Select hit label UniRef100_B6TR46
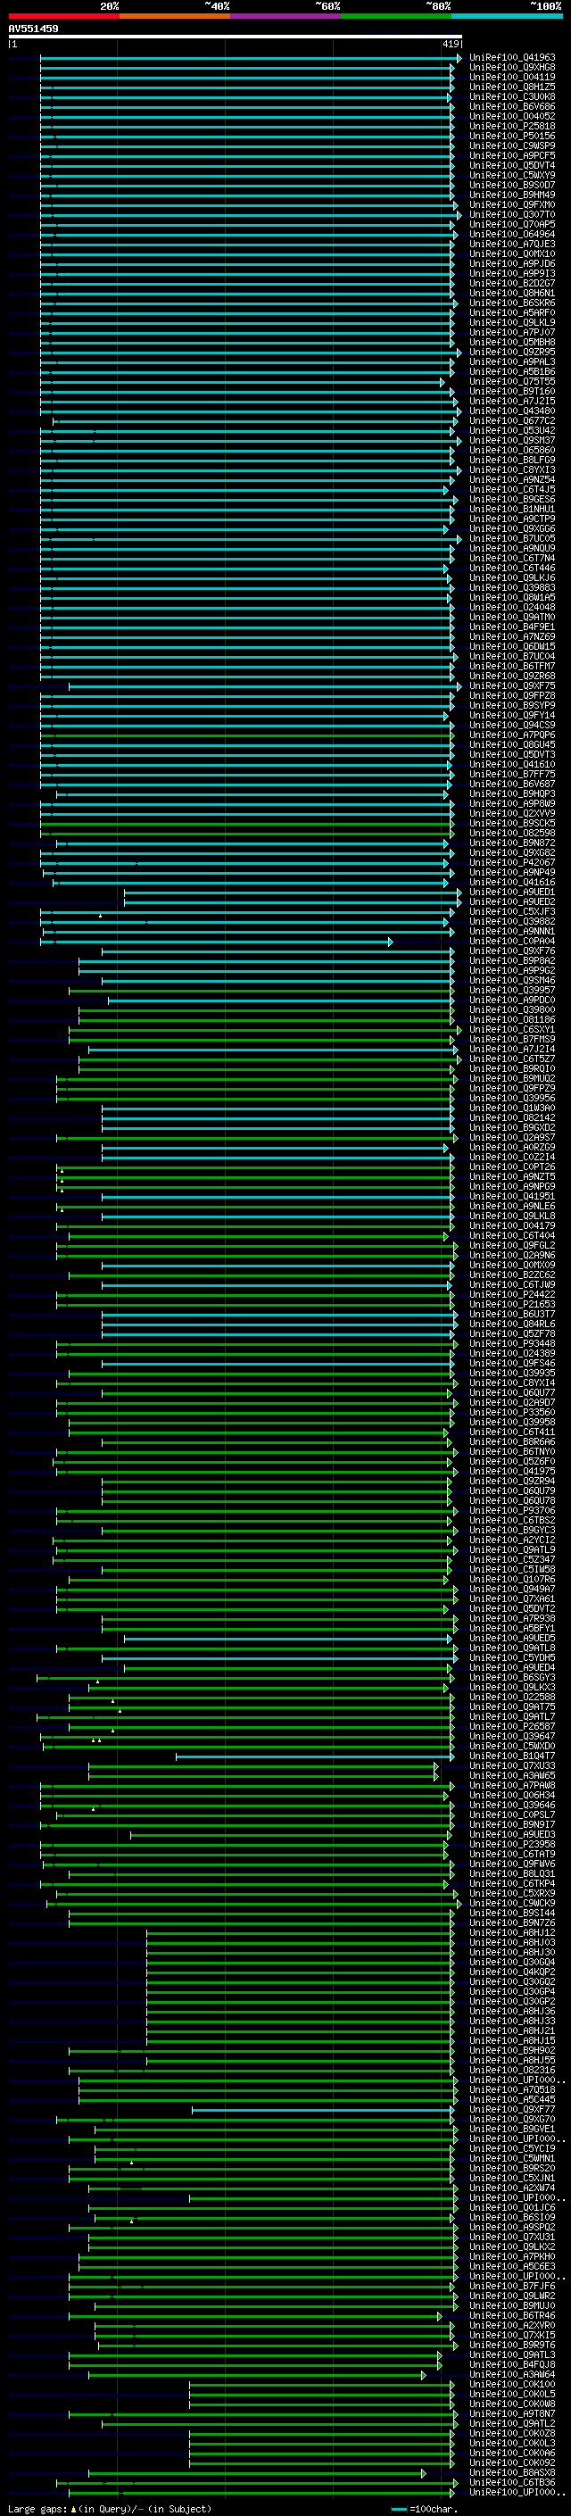 click(512, 2316)
